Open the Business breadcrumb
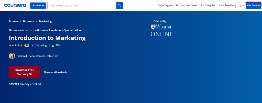The width and height of the screenshot is (262, 103). [28, 21]
